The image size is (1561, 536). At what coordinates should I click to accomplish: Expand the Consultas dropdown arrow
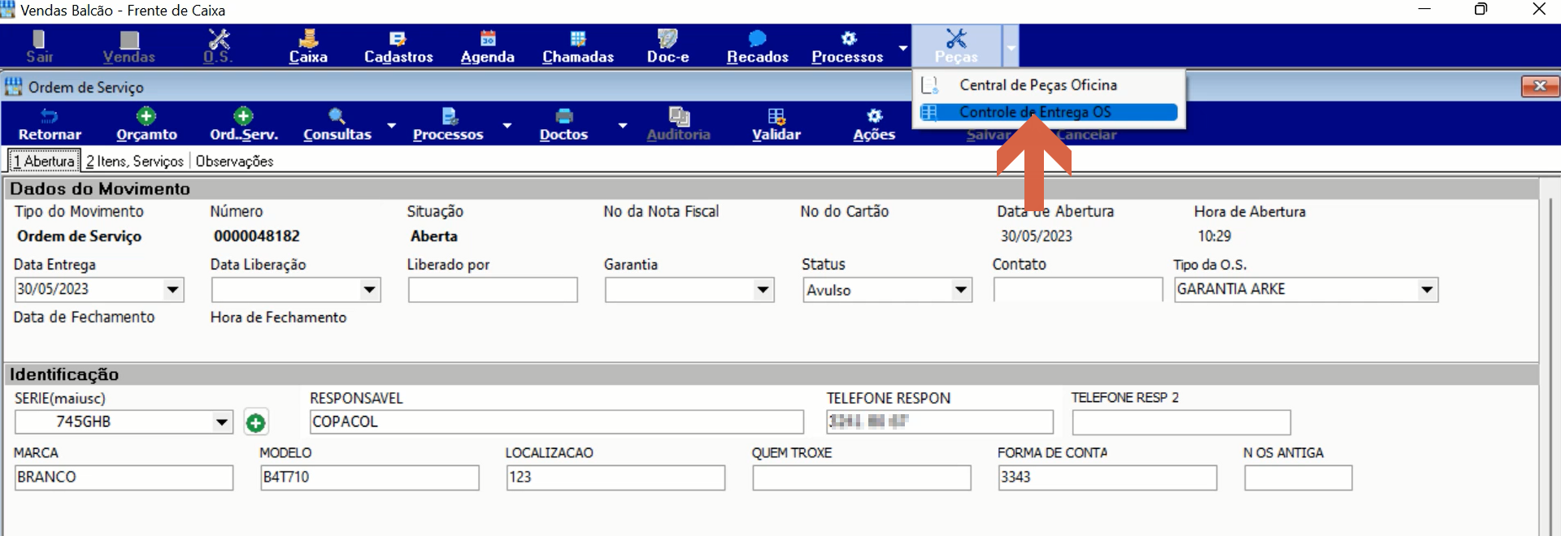click(391, 126)
